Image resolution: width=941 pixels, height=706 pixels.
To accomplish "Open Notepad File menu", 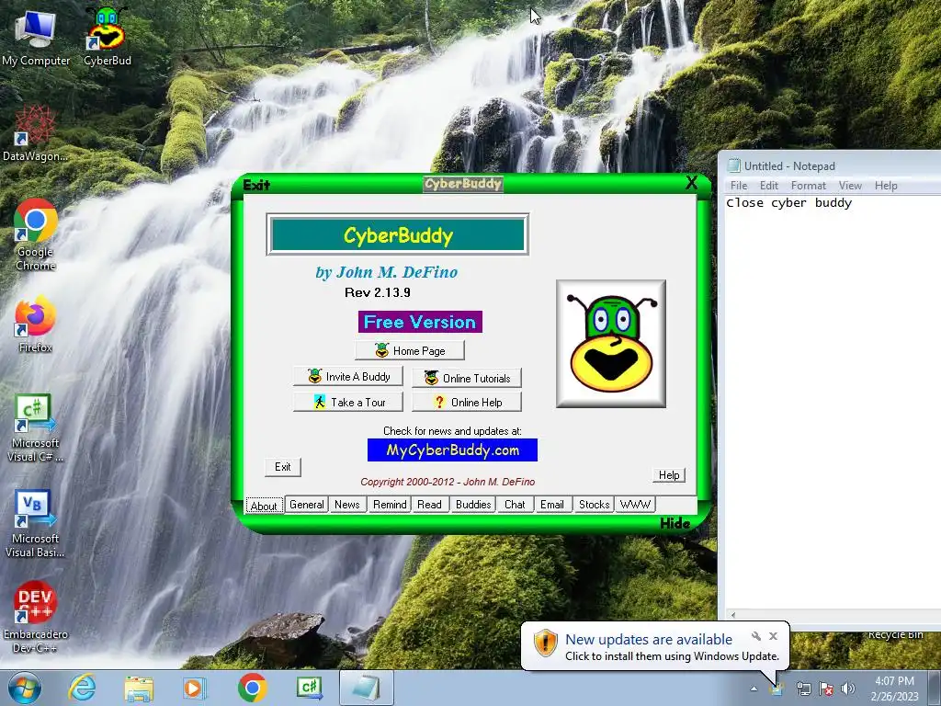I will coord(739,186).
